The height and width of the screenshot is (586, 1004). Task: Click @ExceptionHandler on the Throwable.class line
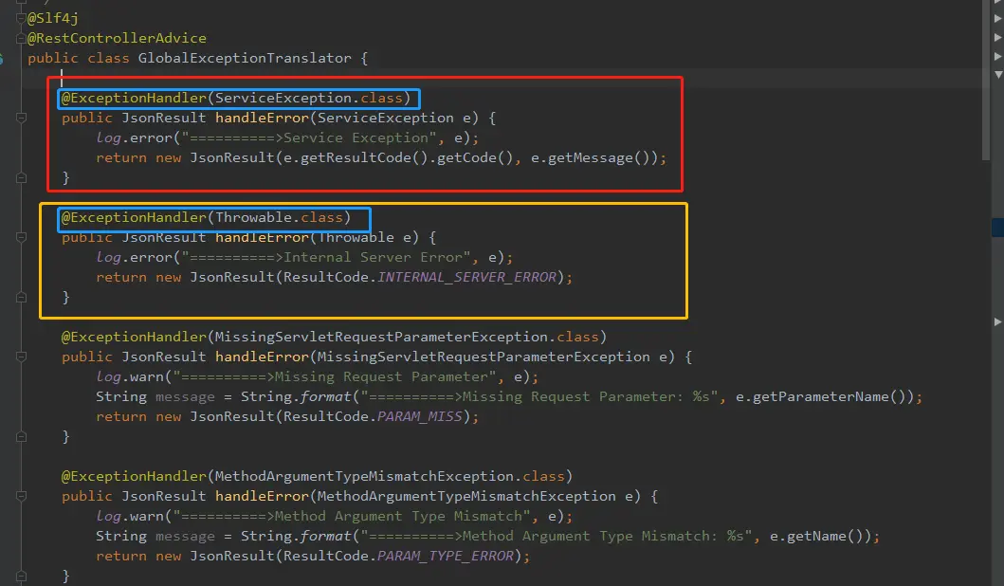(134, 218)
